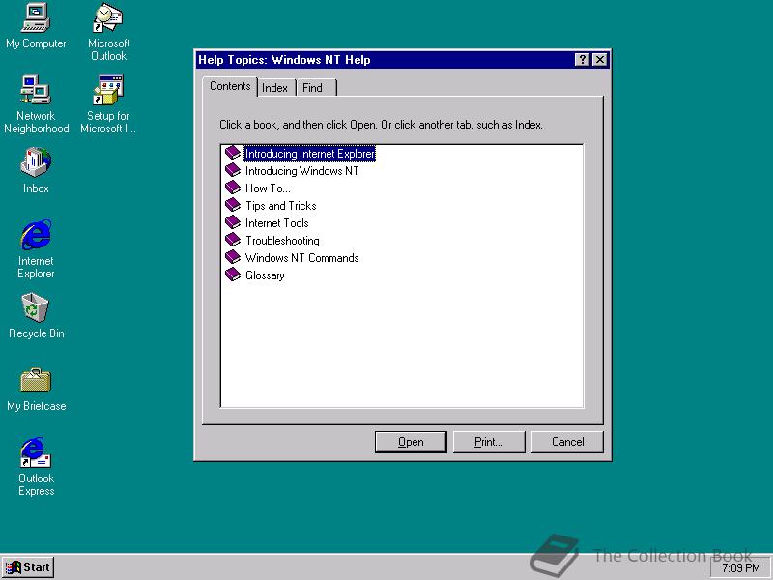Viewport: 773px width, 580px height.
Task: Select the How To... book entry
Action: click(268, 188)
